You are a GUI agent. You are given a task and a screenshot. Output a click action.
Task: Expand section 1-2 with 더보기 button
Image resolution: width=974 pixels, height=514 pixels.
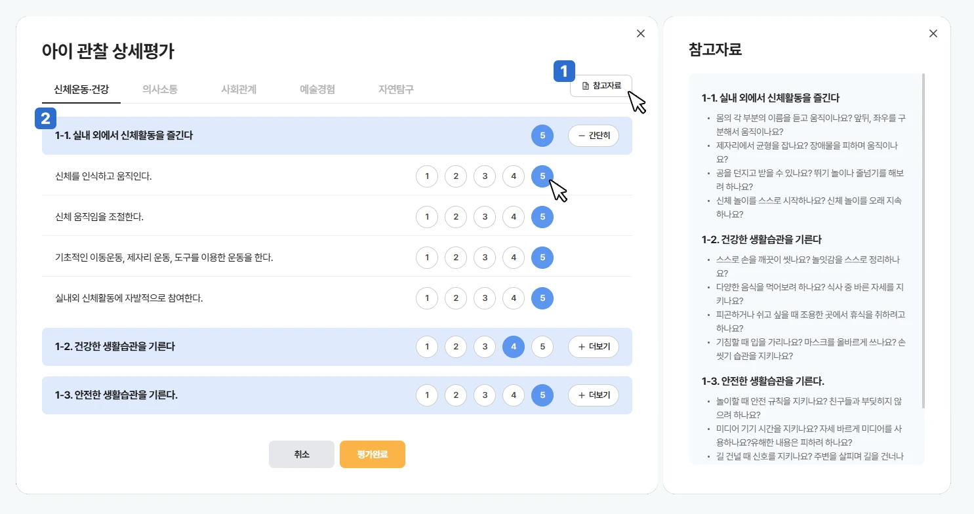coord(593,347)
